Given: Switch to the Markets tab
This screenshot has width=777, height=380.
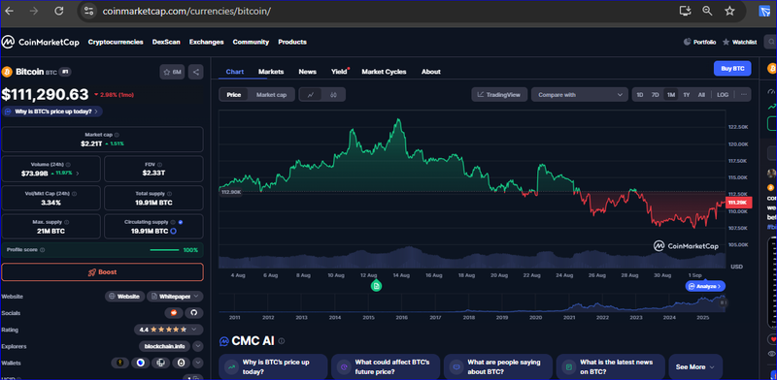Looking at the screenshot, I should [271, 72].
